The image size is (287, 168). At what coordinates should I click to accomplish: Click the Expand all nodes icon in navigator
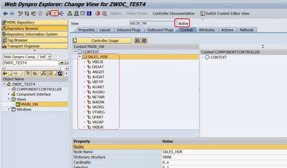(28, 73)
